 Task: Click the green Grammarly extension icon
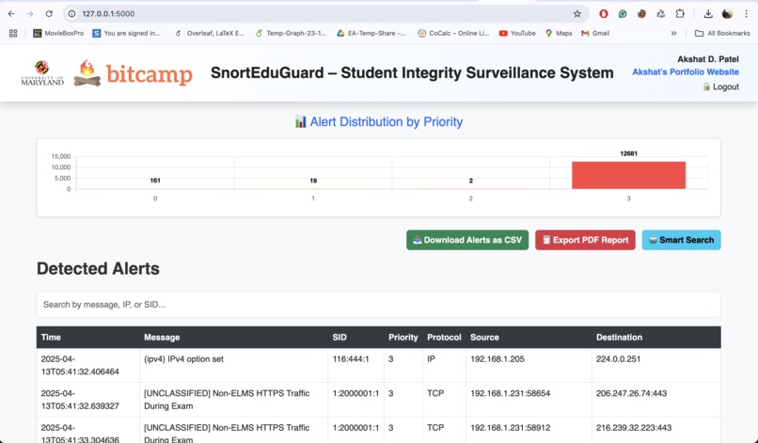tap(623, 13)
